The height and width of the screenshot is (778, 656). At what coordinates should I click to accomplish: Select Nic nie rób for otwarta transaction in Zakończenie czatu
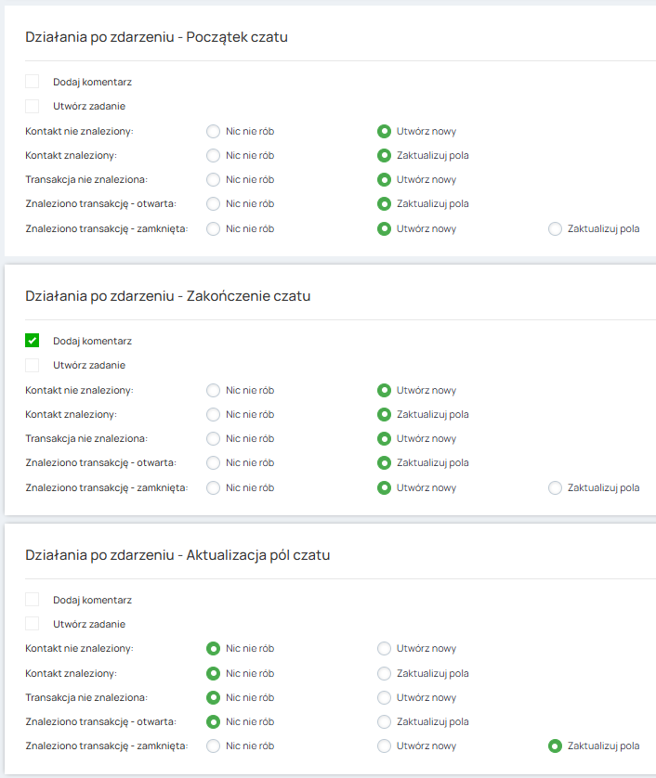tap(213, 462)
